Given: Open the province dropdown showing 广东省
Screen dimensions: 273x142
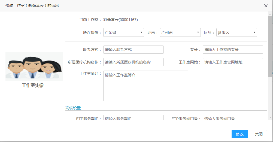Looking at the screenshot, I should pos(124,33).
